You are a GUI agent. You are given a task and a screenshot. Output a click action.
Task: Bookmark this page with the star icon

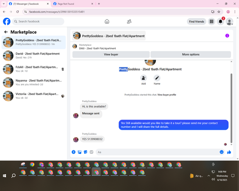pos(219,12)
